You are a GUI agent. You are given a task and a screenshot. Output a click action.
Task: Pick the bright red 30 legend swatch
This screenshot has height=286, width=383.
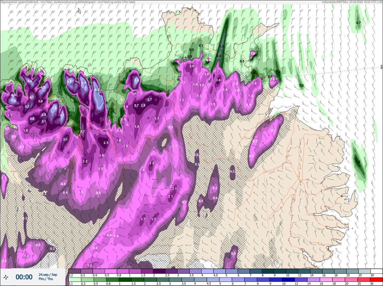pyautogui.click(x=376, y=280)
